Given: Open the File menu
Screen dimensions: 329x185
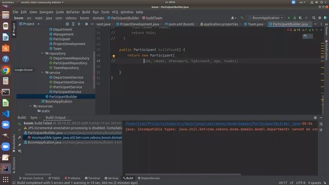Looking at the screenshot, I should tap(15, 12).
